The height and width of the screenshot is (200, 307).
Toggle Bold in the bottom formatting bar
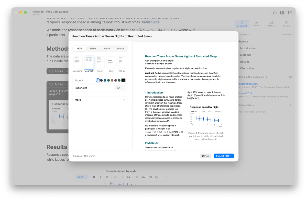94,177
